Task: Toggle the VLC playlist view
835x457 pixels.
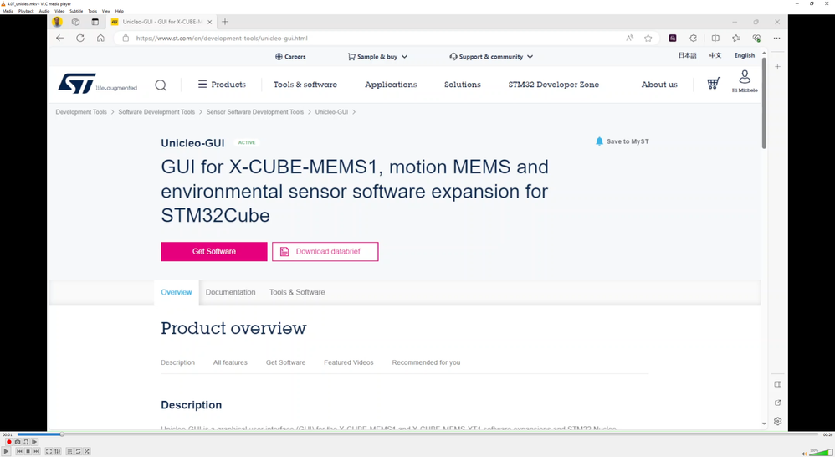Action: [69, 451]
